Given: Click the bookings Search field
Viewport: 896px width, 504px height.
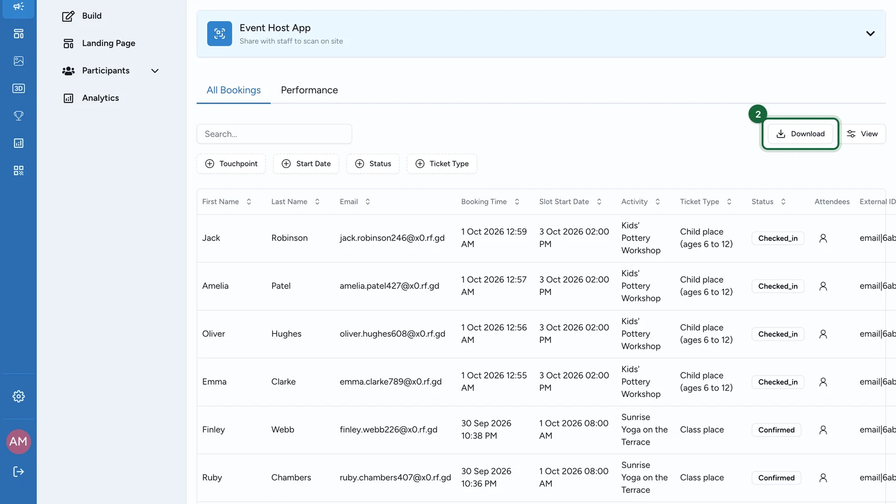Looking at the screenshot, I should (274, 134).
